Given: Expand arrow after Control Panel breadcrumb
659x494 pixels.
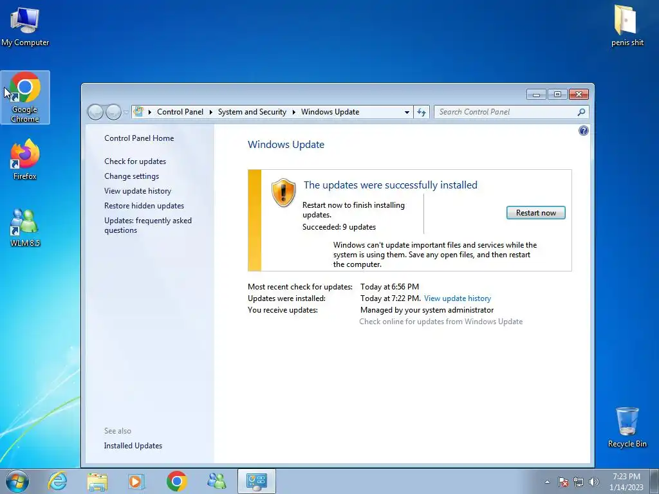Looking at the screenshot, I should point(210,112).
